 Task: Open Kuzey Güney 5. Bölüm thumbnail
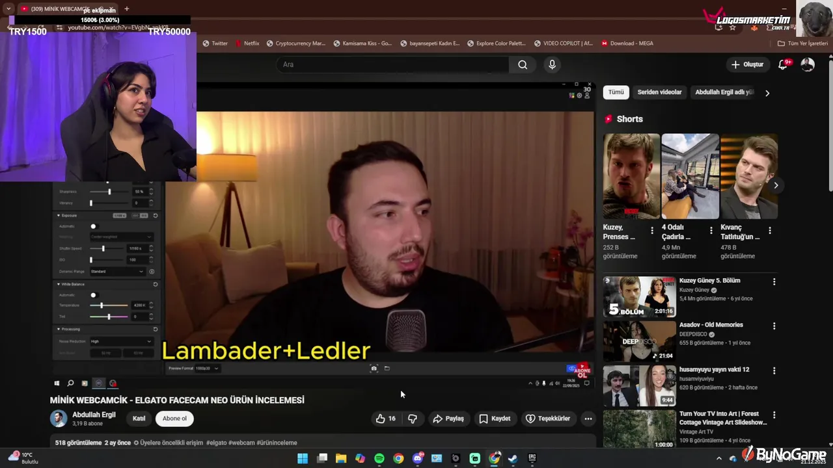pyautogui.click(x=639, y=297)
